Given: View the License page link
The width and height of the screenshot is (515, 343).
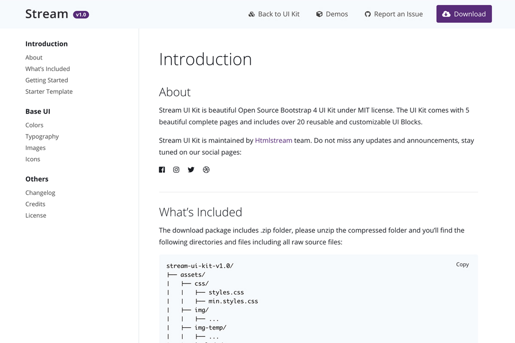Looking at the screenshot, I should [x=36, y=216].
